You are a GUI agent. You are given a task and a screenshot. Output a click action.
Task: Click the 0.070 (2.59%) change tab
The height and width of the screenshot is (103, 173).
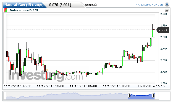click(60, 5)
